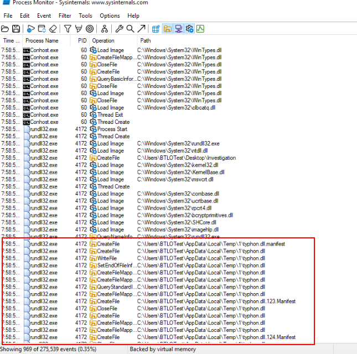Select the rpcrt4.dll path entry
Viewport: 357px width, 354px height.
coord(174,208)
